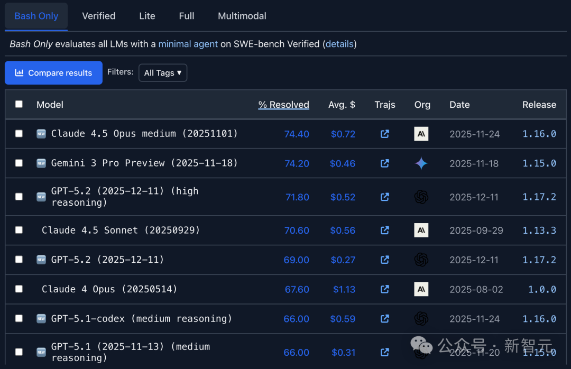Follow the minimal agent link

[188, 44]
